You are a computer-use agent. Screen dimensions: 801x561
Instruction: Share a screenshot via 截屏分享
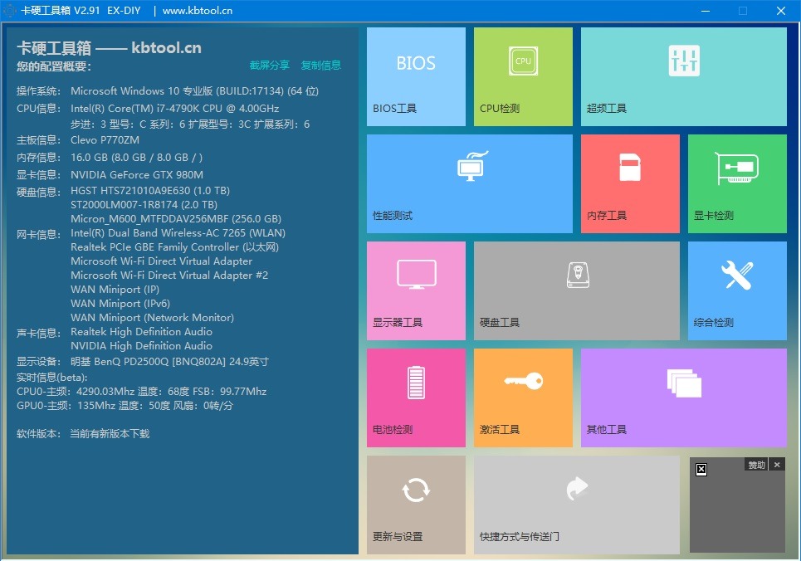click(270, 66)
